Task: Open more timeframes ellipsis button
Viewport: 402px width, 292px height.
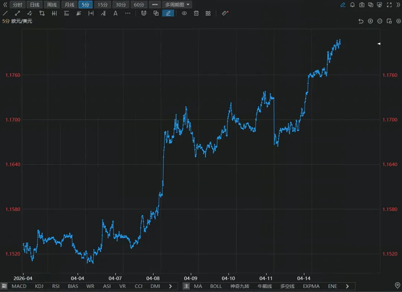Action: (155, 4)
